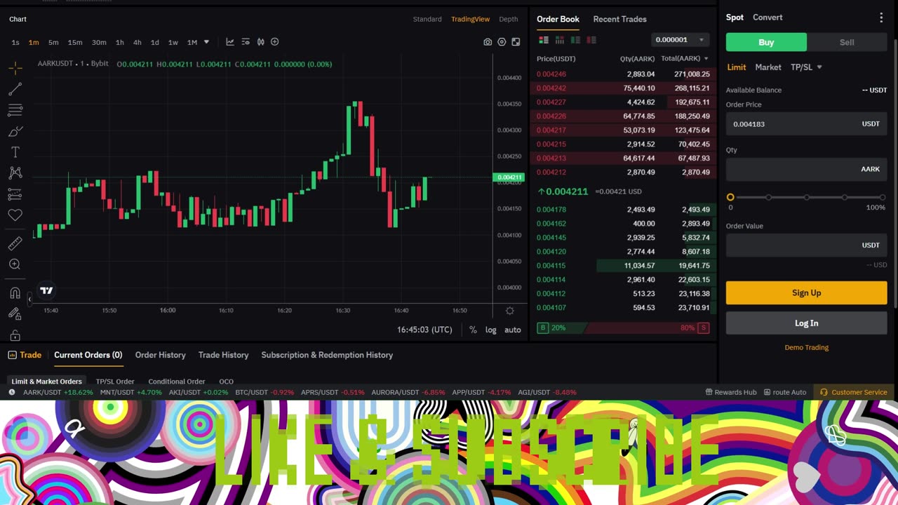Open Trade History tab
The width and height of the screenshot is (898, 505).
[223, 355]
